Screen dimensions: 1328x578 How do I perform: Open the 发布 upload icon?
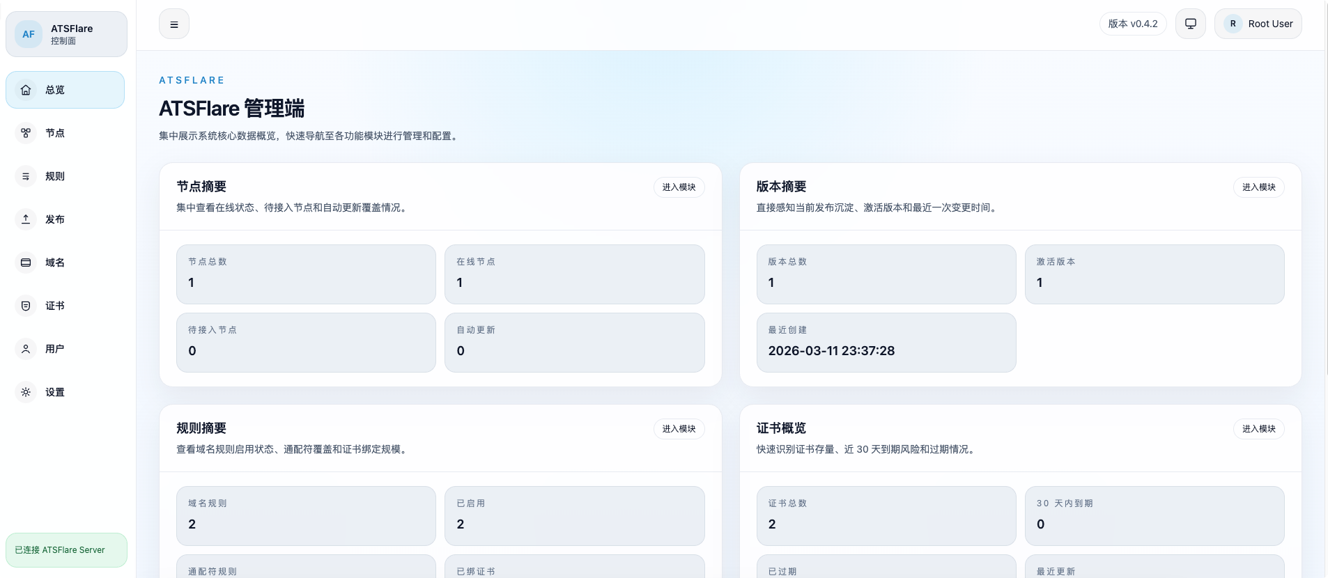[x=26, y=219]
